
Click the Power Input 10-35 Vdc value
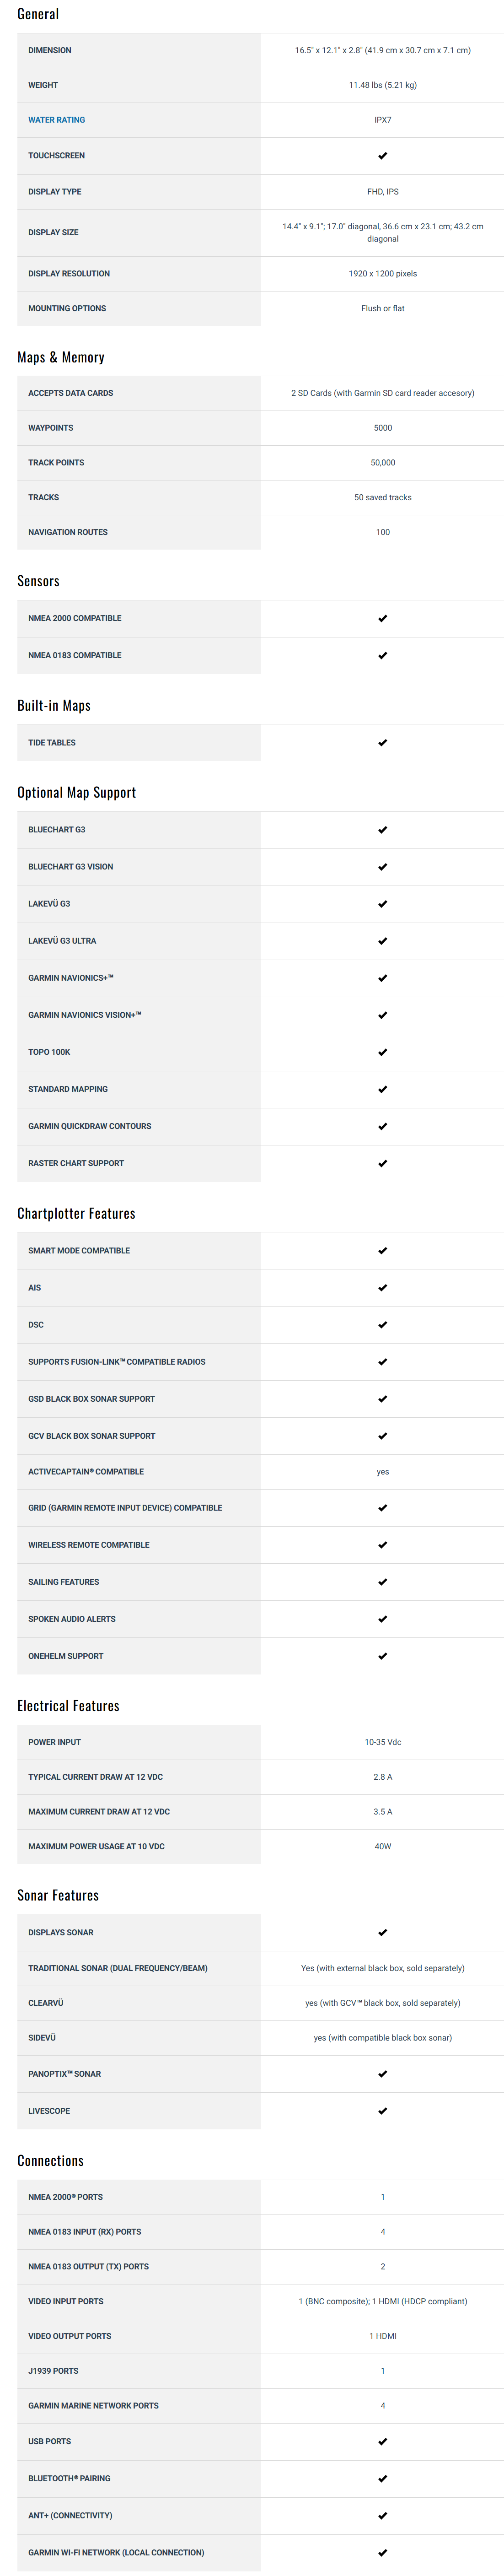point(383,1742)
